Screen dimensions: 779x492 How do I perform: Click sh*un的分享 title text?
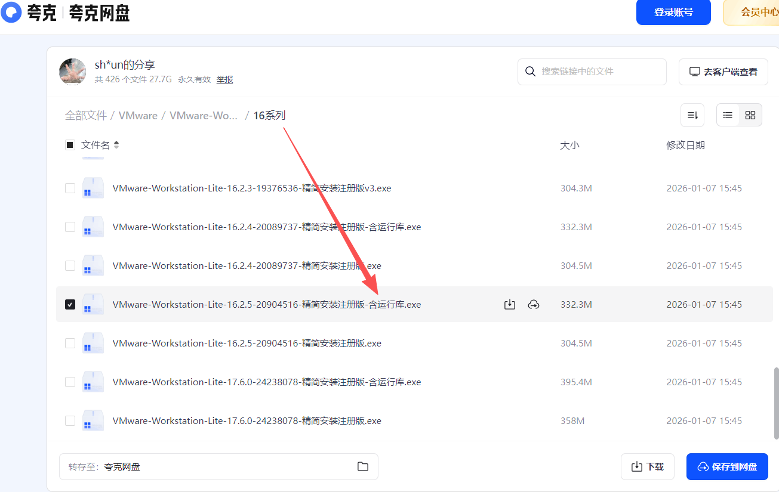pos(125,64)
